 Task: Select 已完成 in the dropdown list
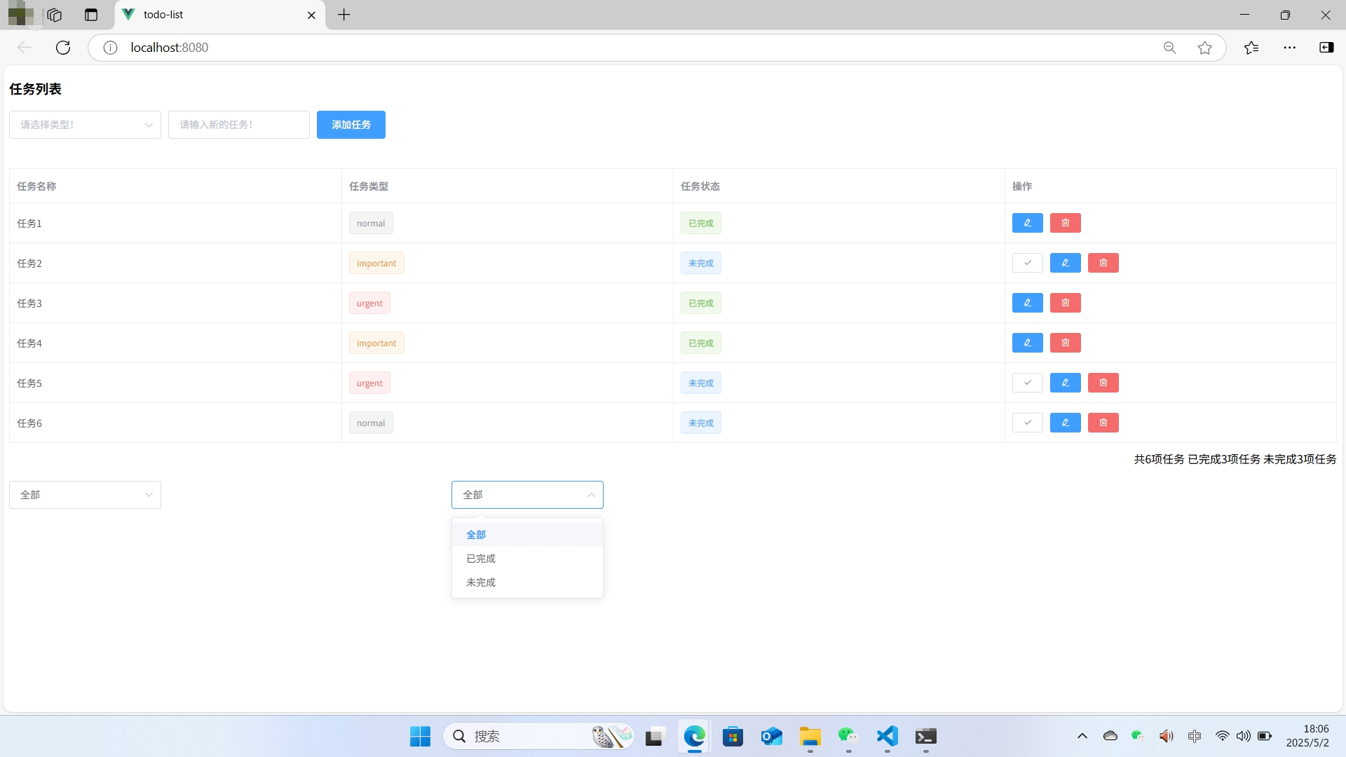(x=481, y=559)
